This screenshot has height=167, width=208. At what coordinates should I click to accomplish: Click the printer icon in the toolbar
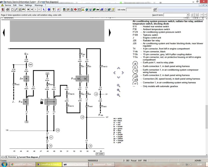tap(8, 10)
